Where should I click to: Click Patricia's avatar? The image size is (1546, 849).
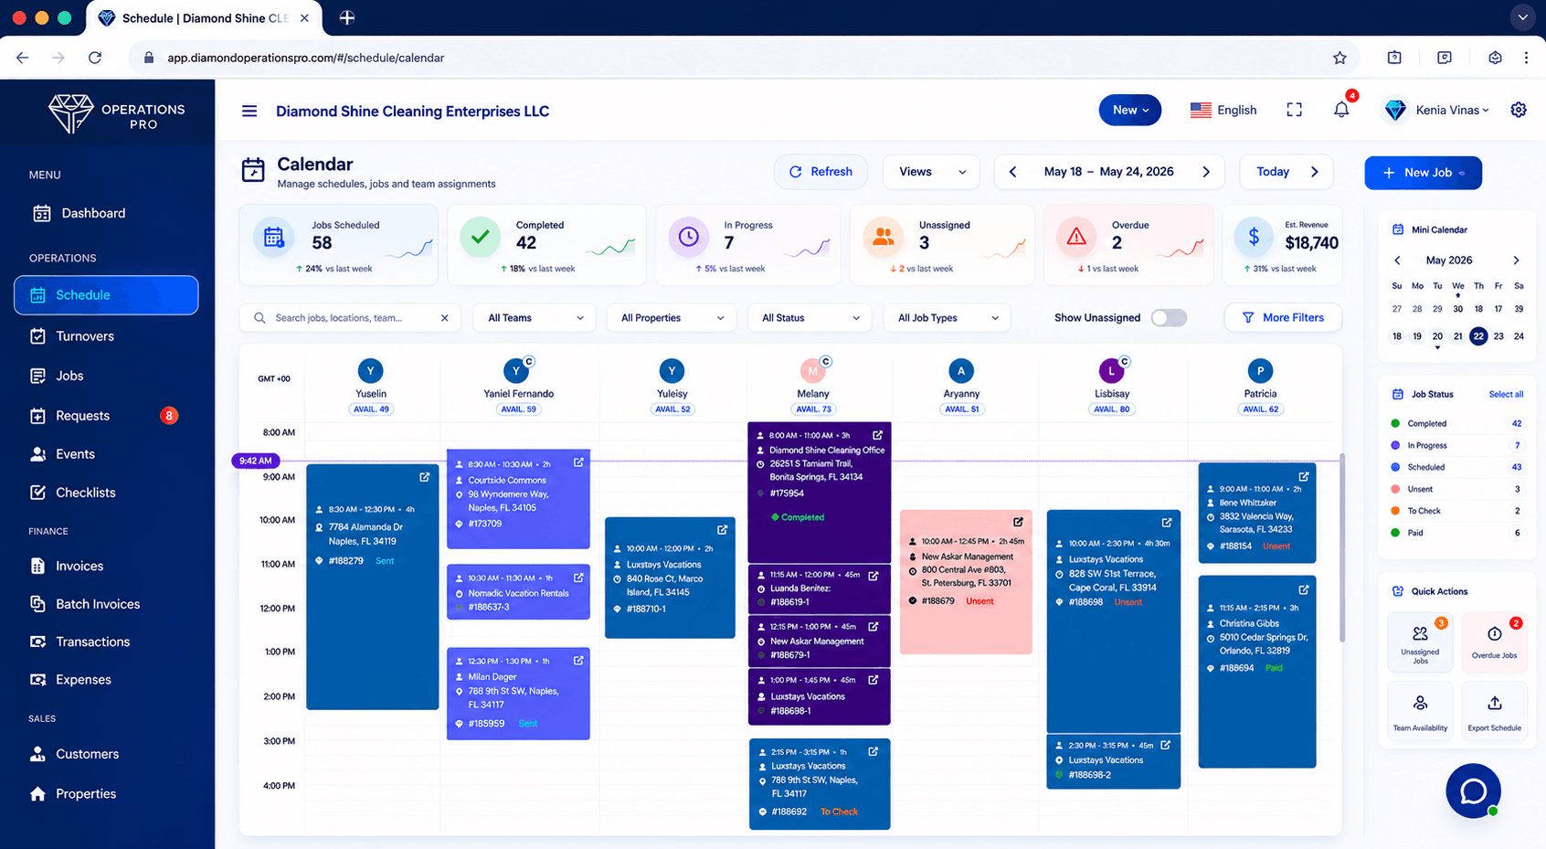pyautogui.click(x=1260, y=370)
